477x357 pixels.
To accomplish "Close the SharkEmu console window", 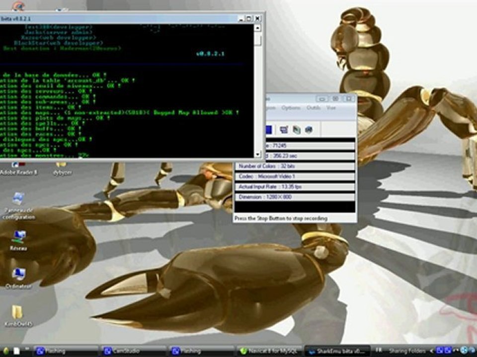I will 257,18.
